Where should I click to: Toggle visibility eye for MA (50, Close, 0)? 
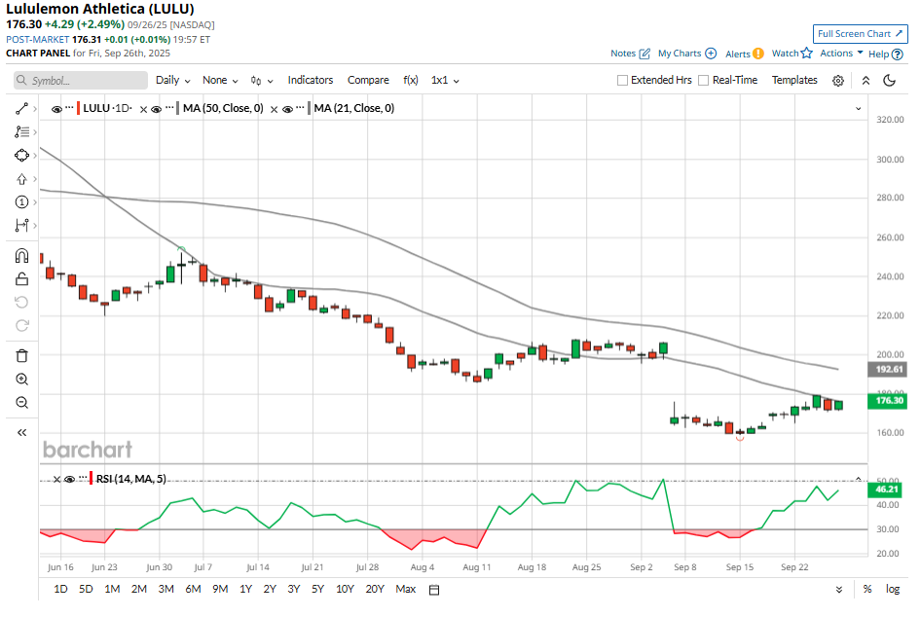click(156, 109)
